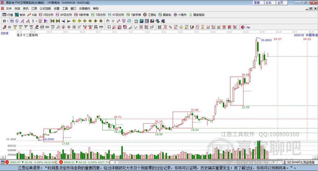Select the Gann fan lines tool
Viewport: 318px width, 171px height.
click(114, 27)
